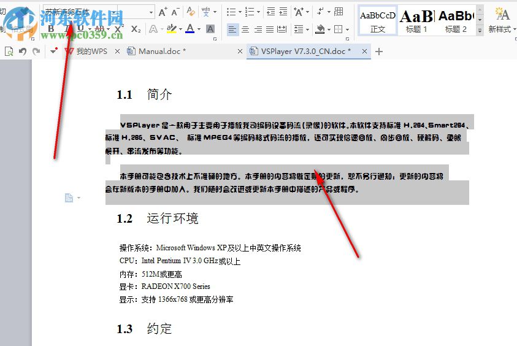Viewport: 517px width, 346px height.
Task: Select align left paragraph button
Action: [x=232, y=29]
